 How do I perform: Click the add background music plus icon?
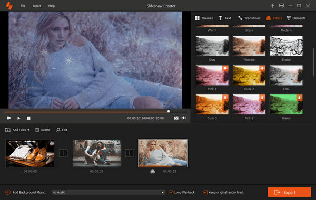[7, 192]
